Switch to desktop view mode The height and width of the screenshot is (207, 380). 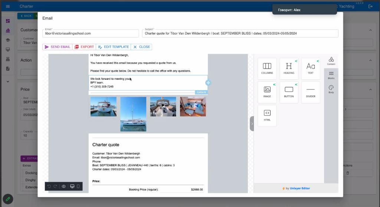tap(72, 186)
